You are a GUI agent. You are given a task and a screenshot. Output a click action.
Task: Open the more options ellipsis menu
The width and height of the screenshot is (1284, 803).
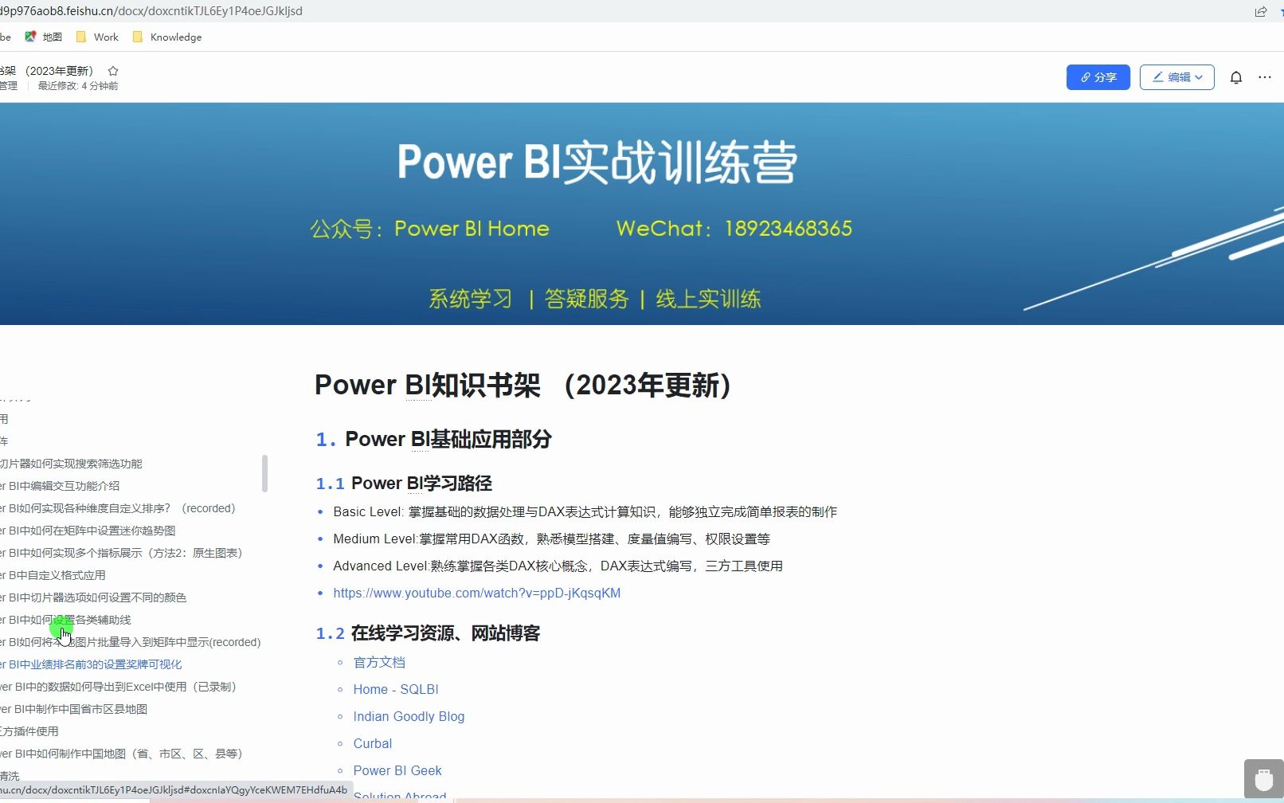(x=1264, y=77)
